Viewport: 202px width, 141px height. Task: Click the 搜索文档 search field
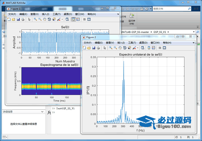click(171, 9)
